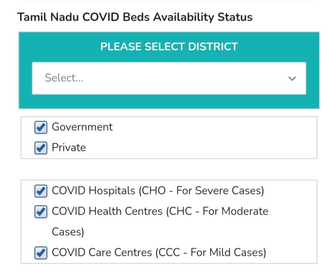The width and height of the screenshot is (336, 277).
Task: Click the 'COVID Hospitals (CHO - For Severe Cases)' label
Action: pos(157,191)
